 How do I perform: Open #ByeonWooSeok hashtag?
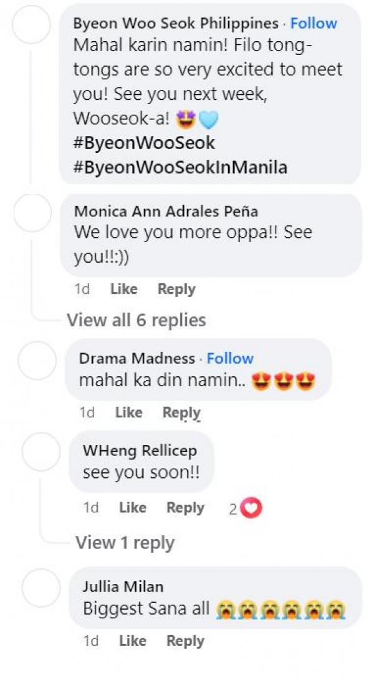point(144,143)
